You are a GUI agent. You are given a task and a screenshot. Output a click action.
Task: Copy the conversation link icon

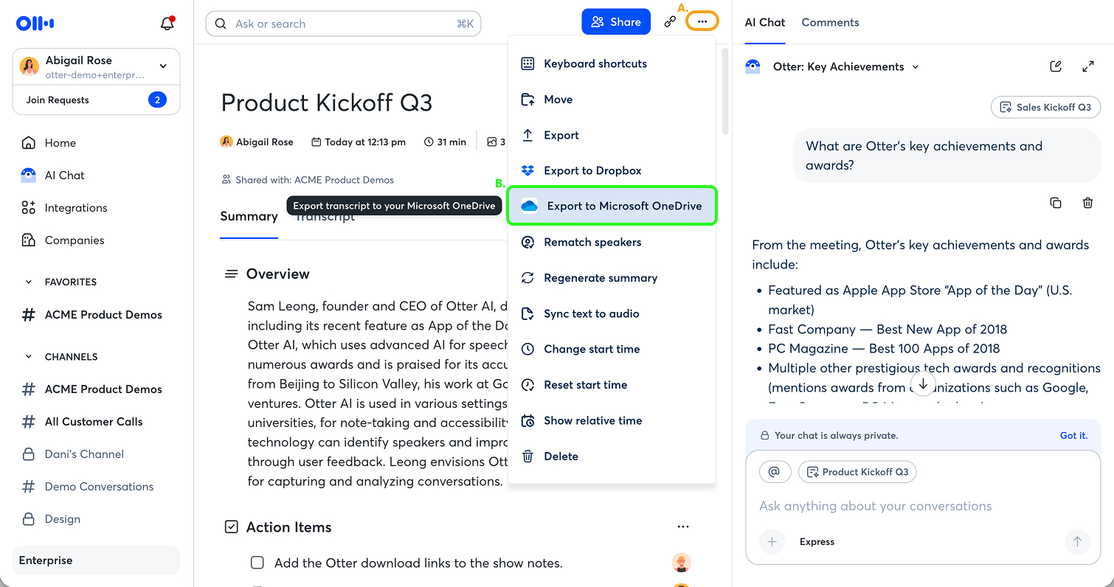click(670, 22)
